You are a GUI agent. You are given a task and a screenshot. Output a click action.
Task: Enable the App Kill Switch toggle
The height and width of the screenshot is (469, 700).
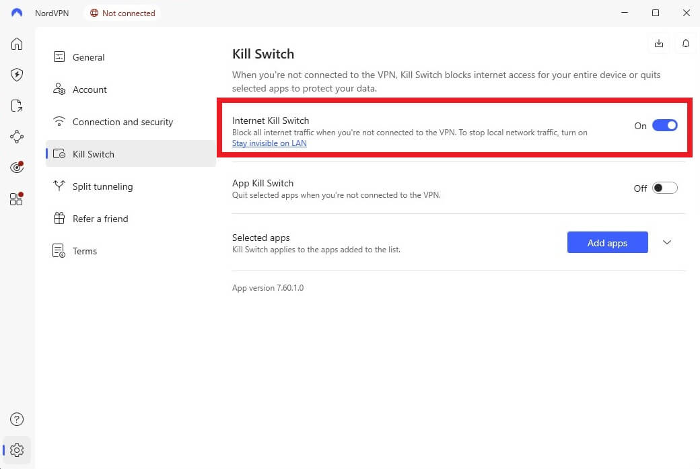tap(664, 188)
